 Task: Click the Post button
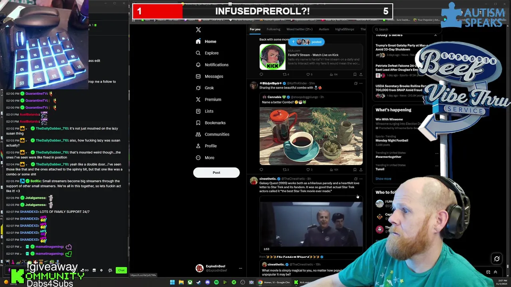(216, 173)
